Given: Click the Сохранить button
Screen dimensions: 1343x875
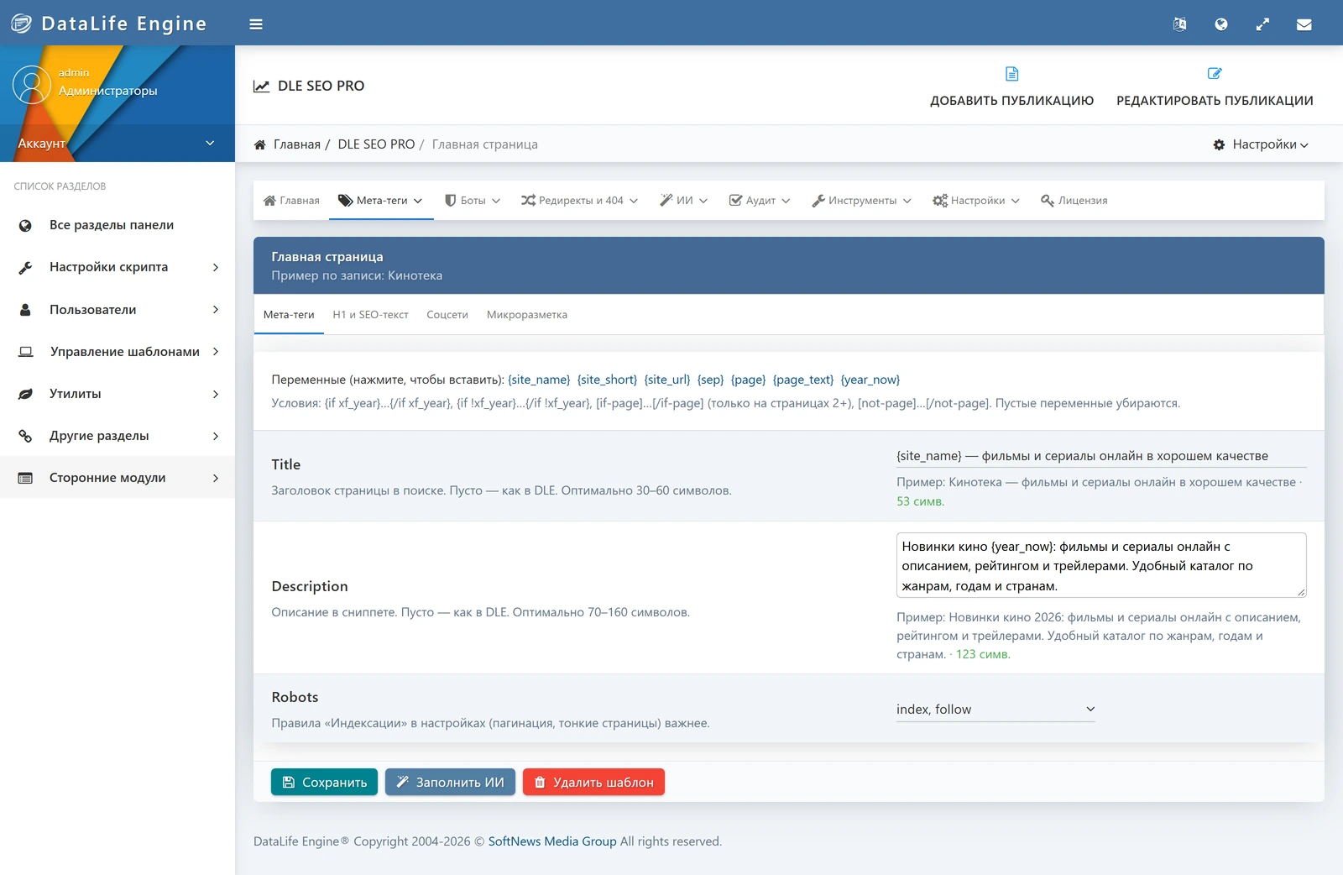Looking at the screenshot, I should (324, 782).
